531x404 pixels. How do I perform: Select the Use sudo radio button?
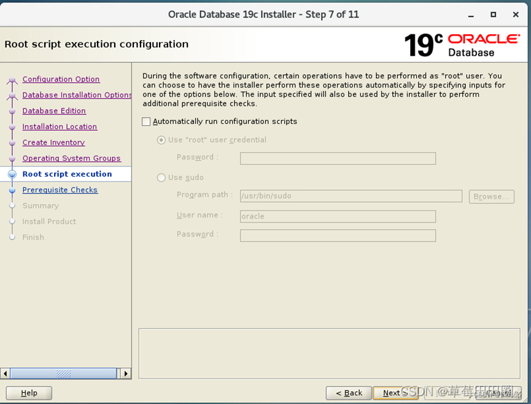161,178
